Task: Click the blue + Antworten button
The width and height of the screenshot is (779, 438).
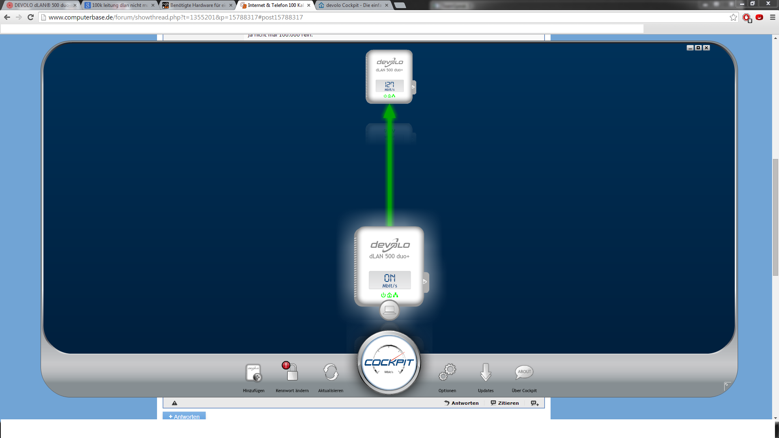Action: (x=184, y=417)
